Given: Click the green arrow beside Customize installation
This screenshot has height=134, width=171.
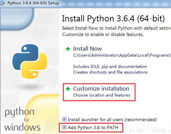Looking at the screenshot, I should 68,89.
